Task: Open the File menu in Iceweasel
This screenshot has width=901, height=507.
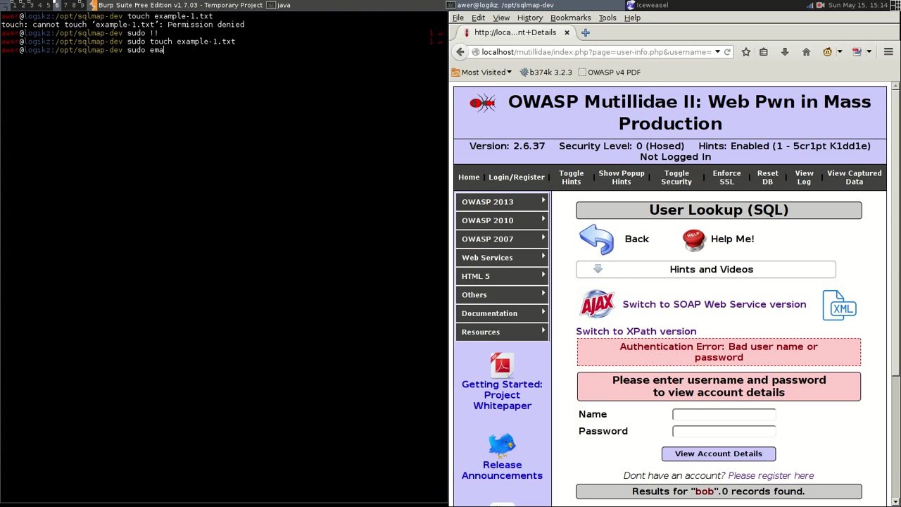Action: 458,18
